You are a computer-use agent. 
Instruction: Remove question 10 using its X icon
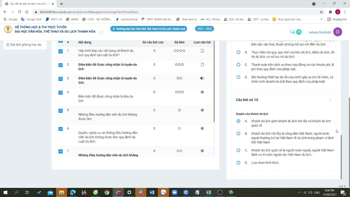[x=330, y=100]
